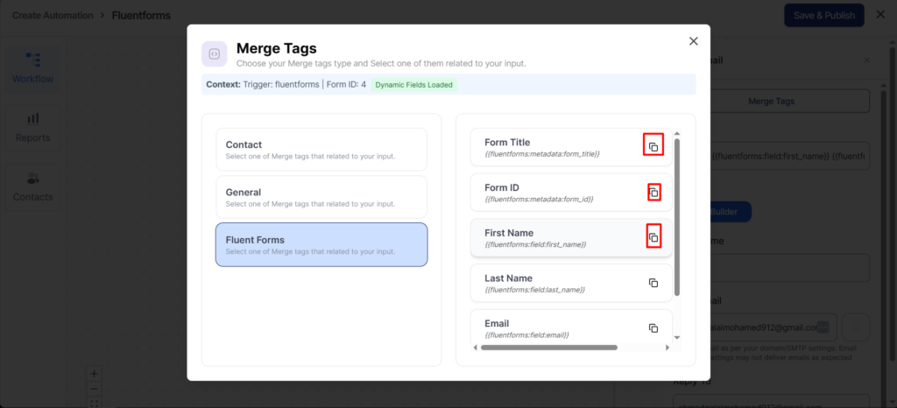Select the Contact merge tag category
This screenshot has height=408, width=897.
pos(321,150)
